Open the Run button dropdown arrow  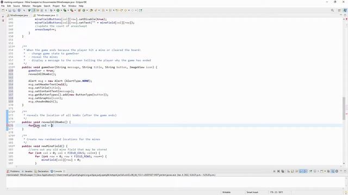click(x=61, y=10)
